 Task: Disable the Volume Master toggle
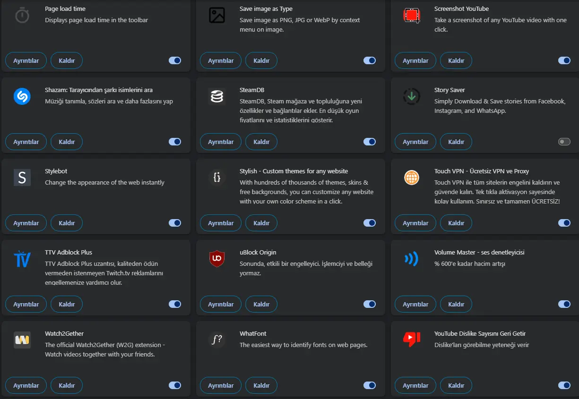(564, 304)
